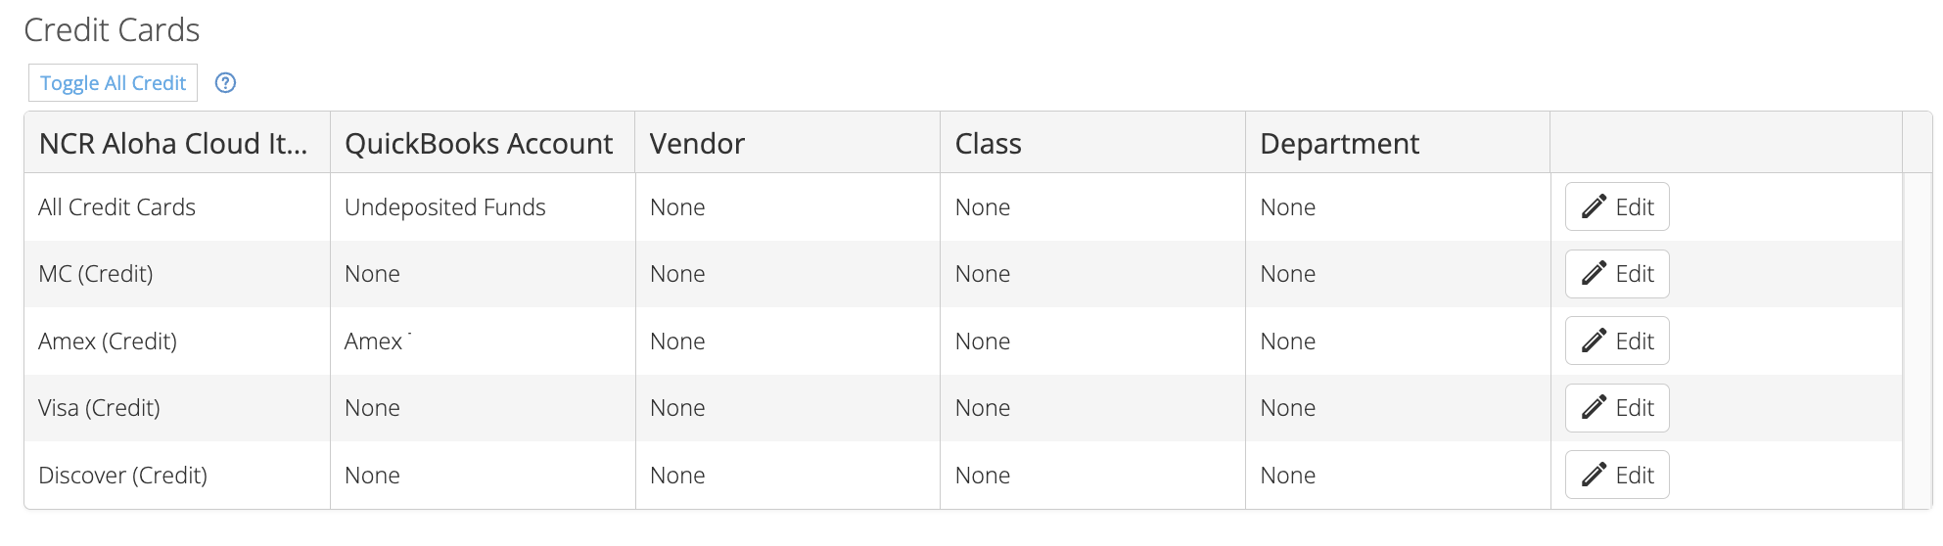Edit the MC (Credit) mapping
1943x546 pixels.
[x=1617, y=274]
